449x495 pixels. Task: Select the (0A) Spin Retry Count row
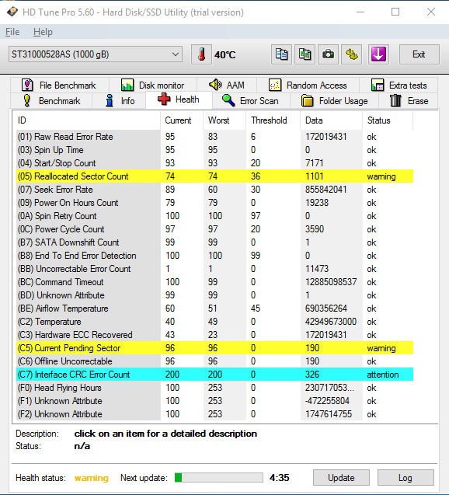[x=214, y=216]
